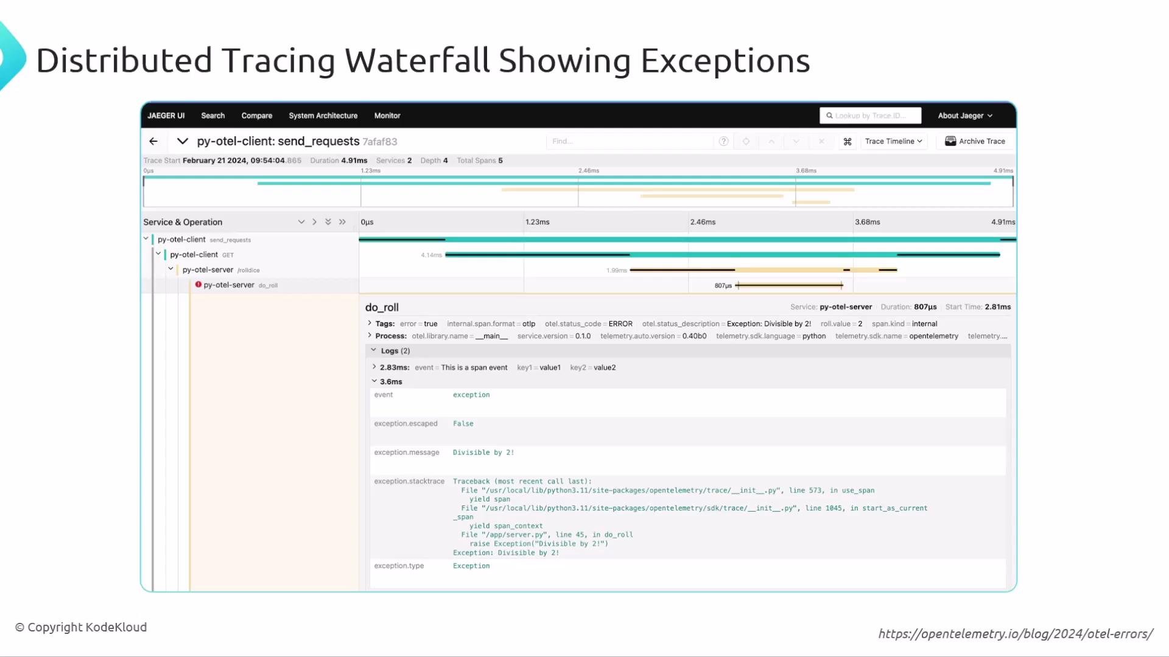Collapse the trace title chevron

pyautogui.click(x=182, y=141)
